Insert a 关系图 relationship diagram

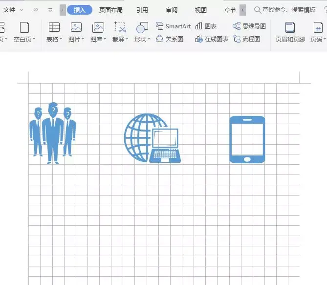pos(170,39)
